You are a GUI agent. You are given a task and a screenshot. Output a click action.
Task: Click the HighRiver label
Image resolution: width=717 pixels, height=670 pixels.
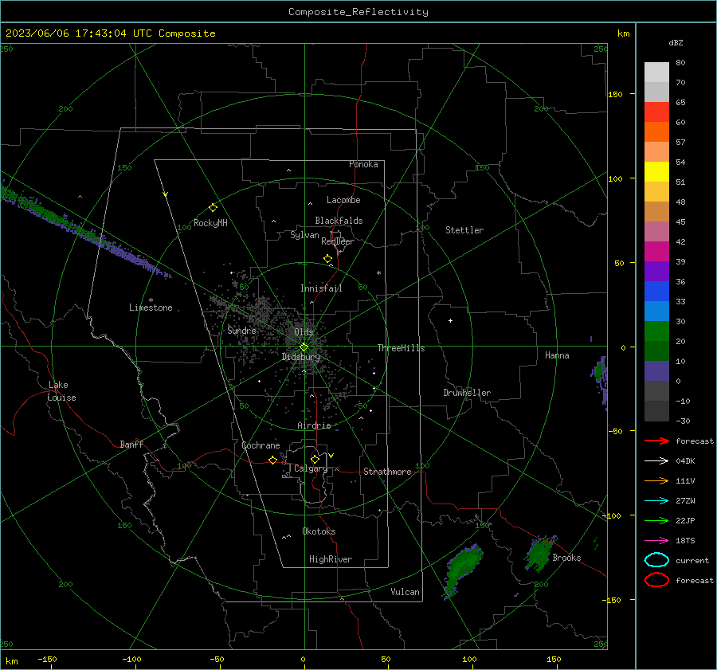[331, 559]
